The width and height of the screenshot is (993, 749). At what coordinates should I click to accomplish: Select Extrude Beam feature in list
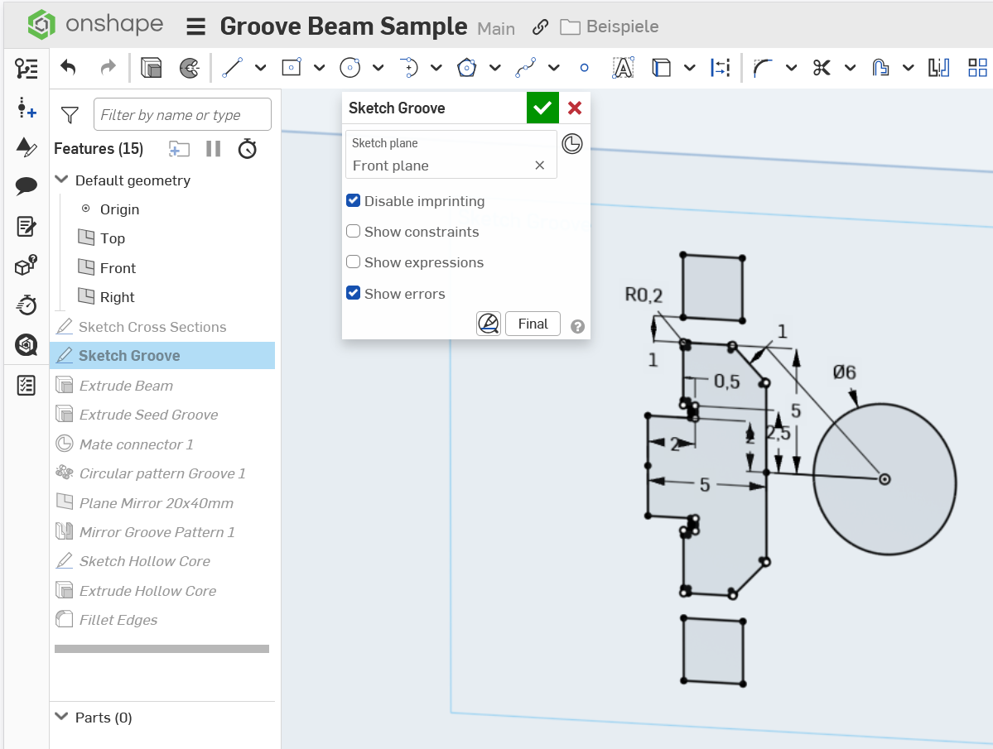126,386
